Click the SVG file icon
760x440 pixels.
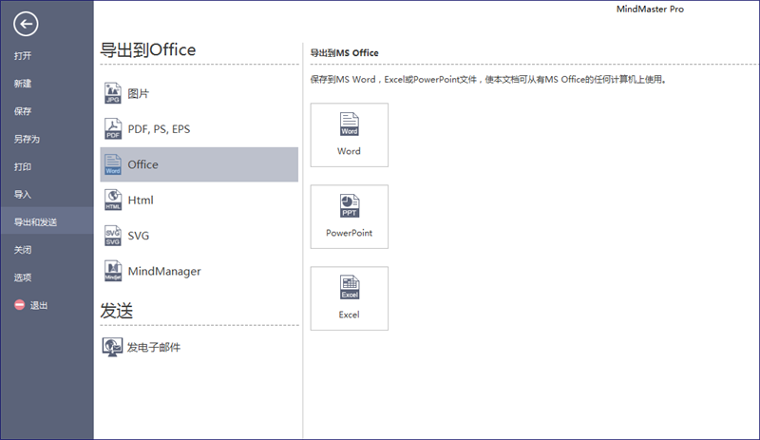point(113,236)
